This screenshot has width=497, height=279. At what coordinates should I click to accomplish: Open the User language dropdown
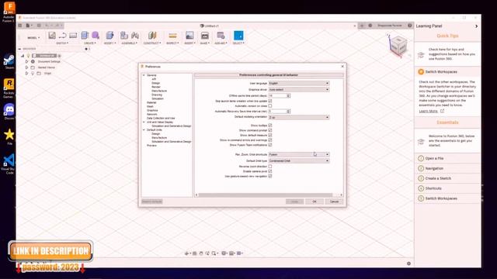pyautogui.click(x=299, y=83)
